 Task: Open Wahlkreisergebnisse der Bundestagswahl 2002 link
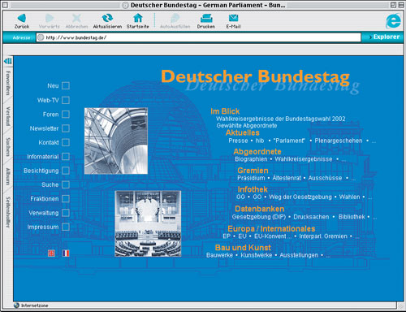pyautogui.click(x=281, y=119)
